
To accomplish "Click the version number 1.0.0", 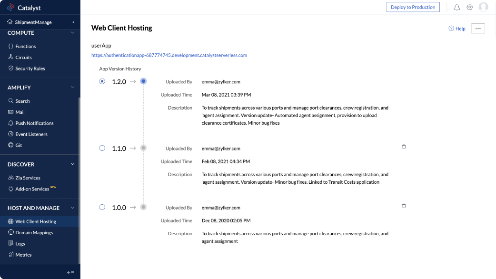I will [119, 208].
